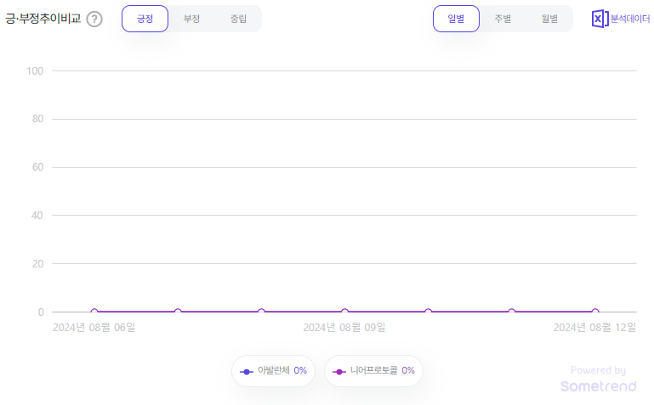
Task: Switch to 주별 weekly view
Action: pyautogui.click(x=503, y=19)
